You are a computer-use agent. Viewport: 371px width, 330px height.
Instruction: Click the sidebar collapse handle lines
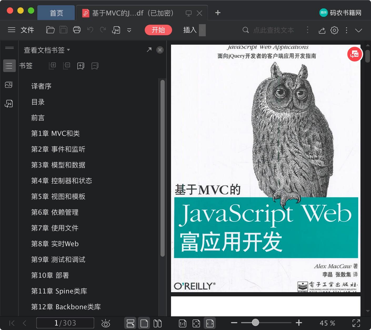(9, 48)
